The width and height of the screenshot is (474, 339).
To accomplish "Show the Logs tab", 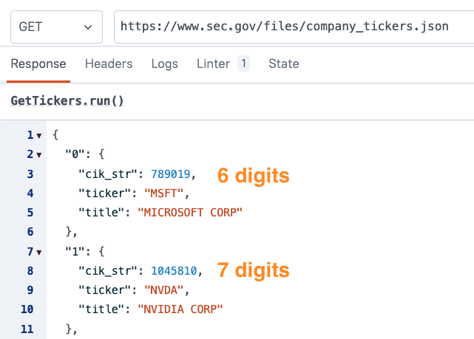I will 165,64.
